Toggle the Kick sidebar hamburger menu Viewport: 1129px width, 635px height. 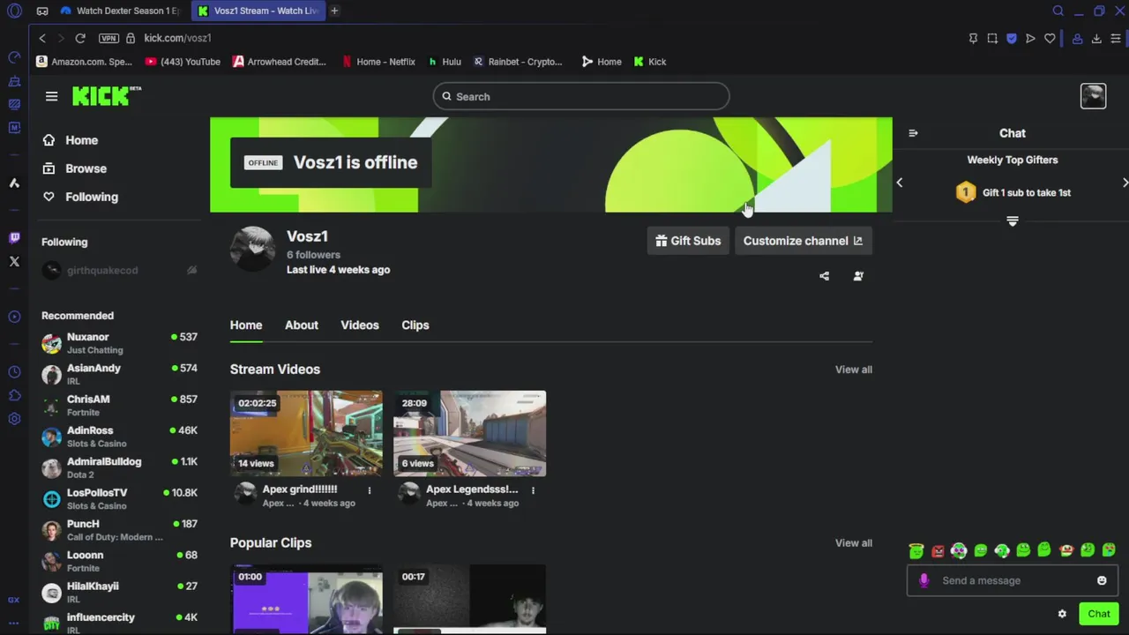pos(51,96)
